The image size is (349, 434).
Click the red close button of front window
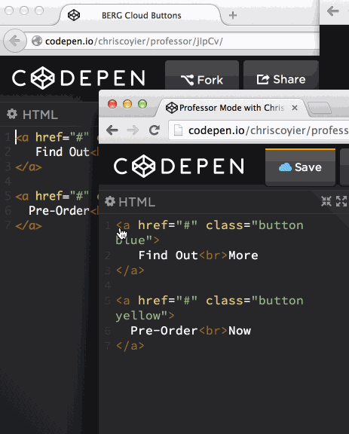(112, 104)
